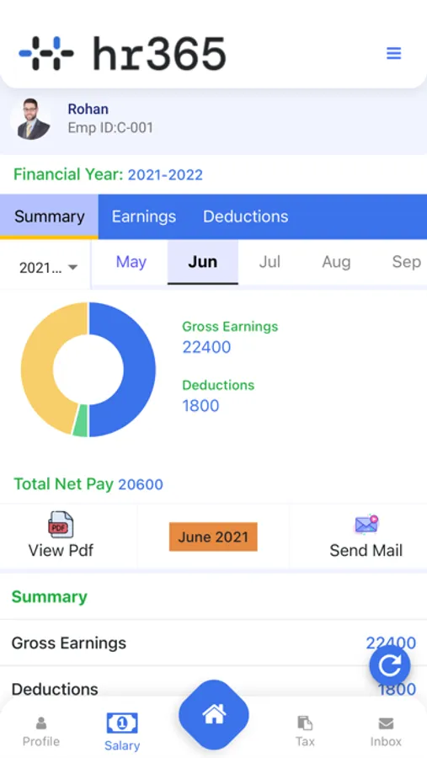Select the Jun month tab

click(203, 262)
